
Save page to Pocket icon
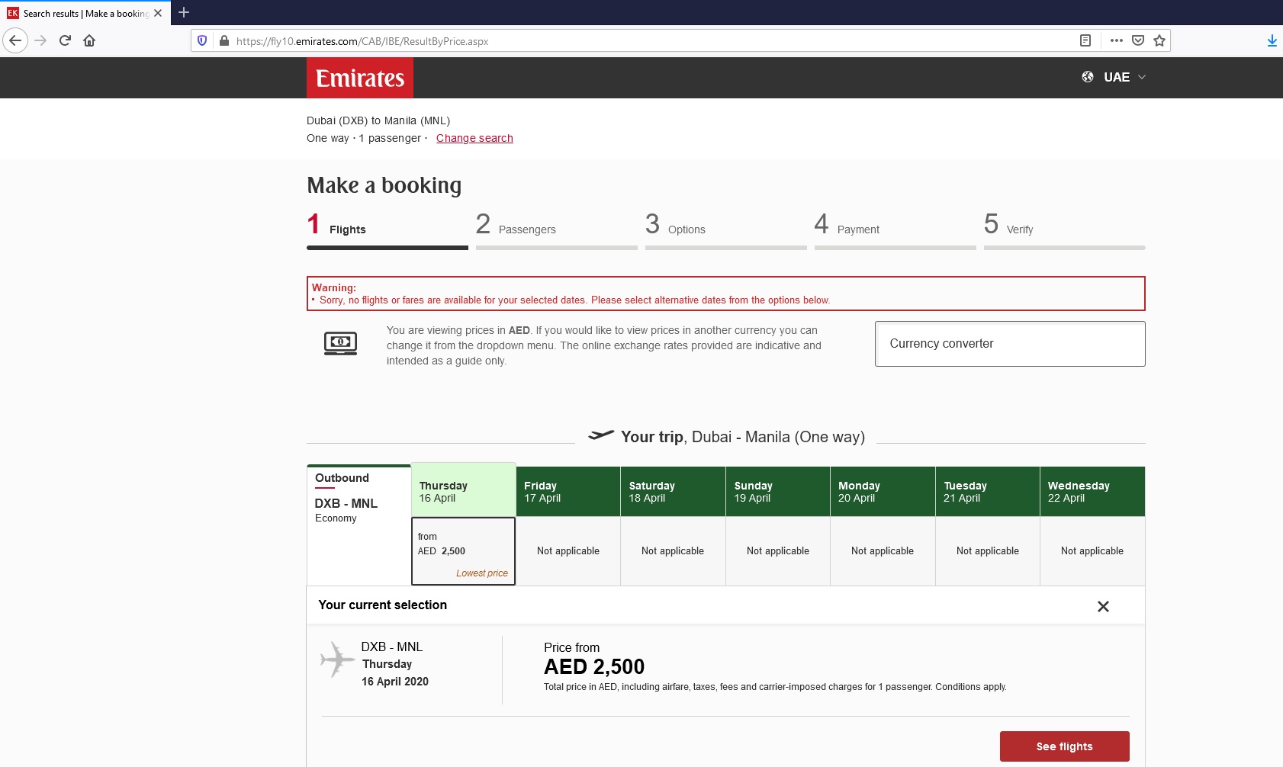[x=1137, y=40]
